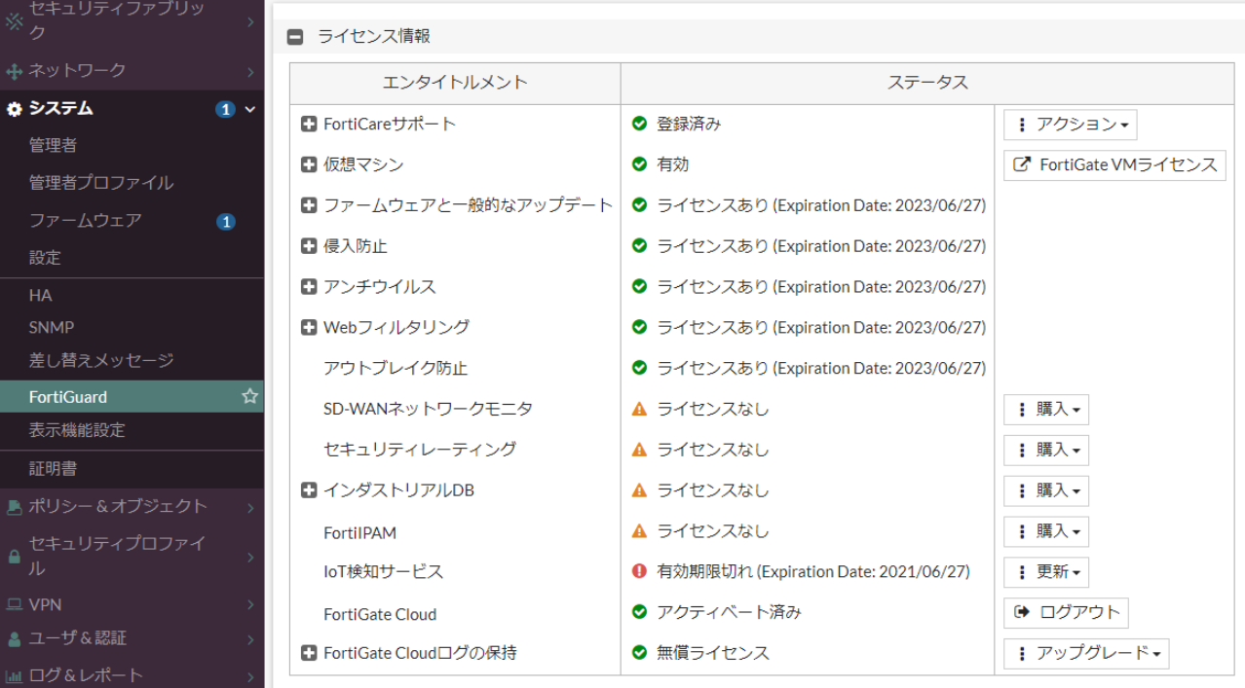Click the ログアウト button
Viewport: 1245px width, 688px height.
click(1066, 613)
